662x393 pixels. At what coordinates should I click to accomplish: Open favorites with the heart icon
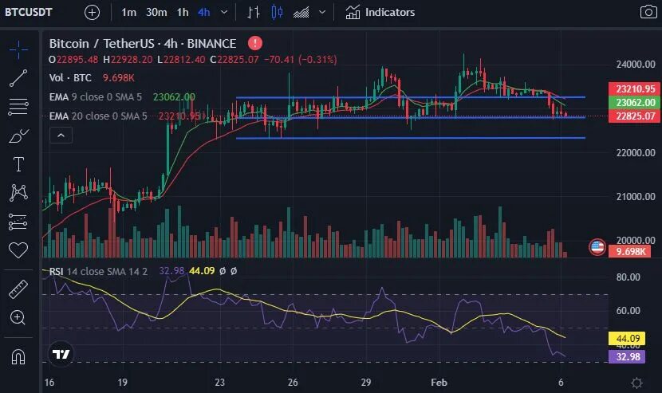[18, 250]
